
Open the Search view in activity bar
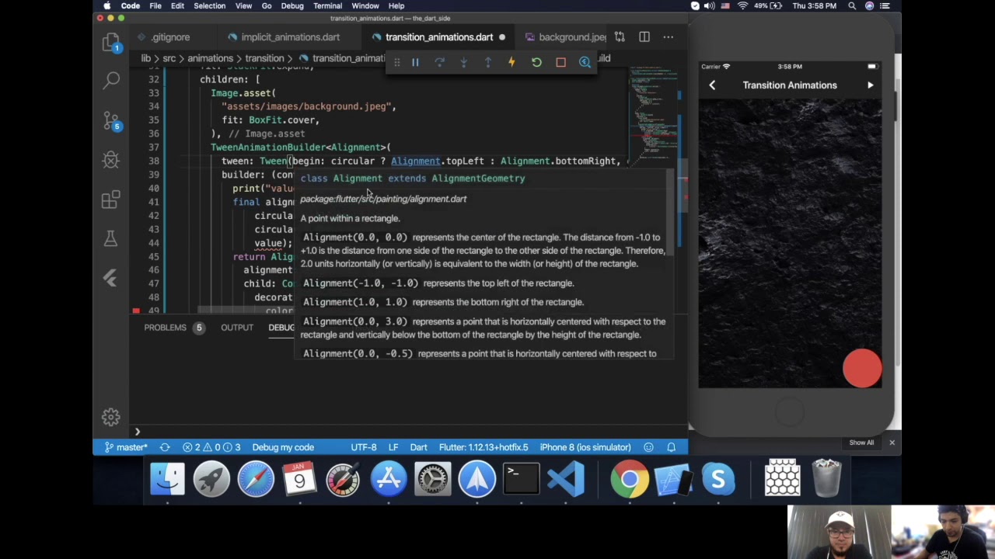coord(111,80)
